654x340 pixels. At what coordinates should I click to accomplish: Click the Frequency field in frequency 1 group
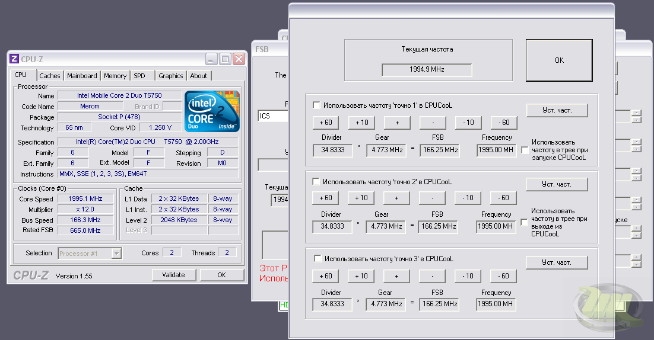(496, 150)
